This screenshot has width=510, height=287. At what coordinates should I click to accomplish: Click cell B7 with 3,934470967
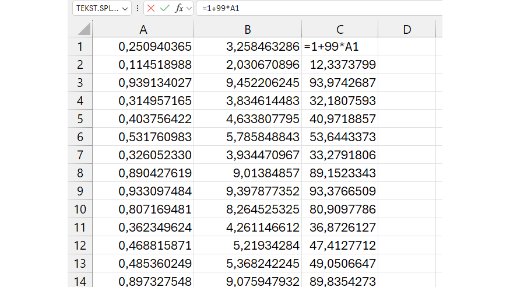pos(248,155)
